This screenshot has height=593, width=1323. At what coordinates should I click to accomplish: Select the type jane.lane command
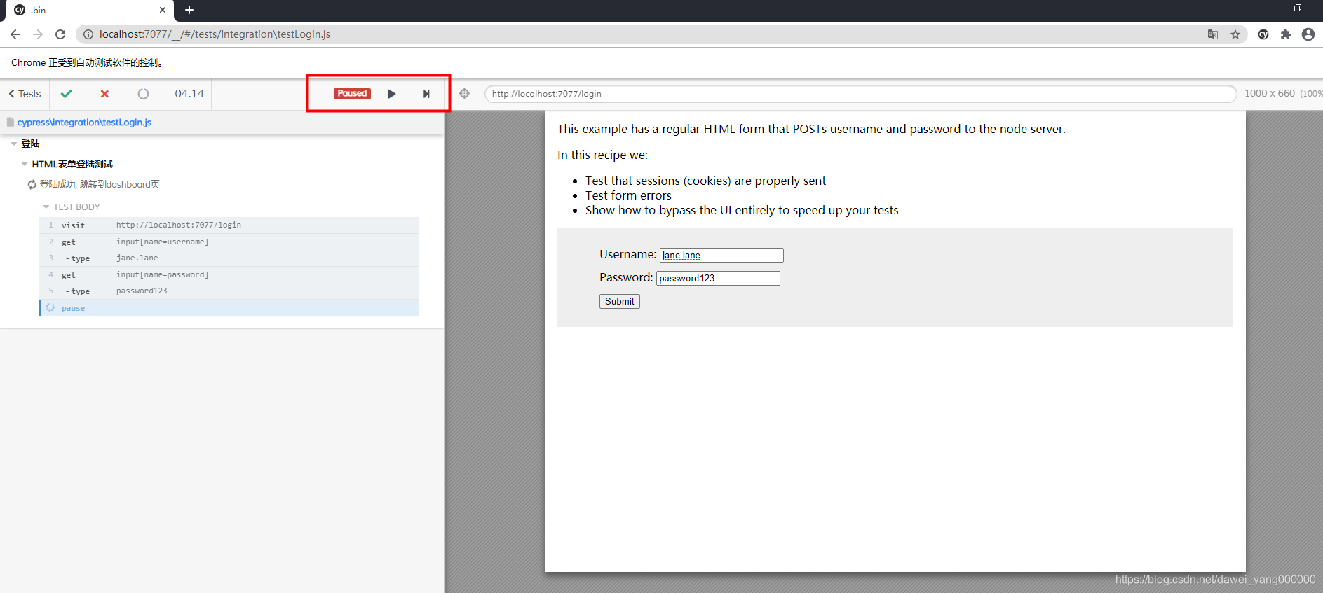point(229,258)
